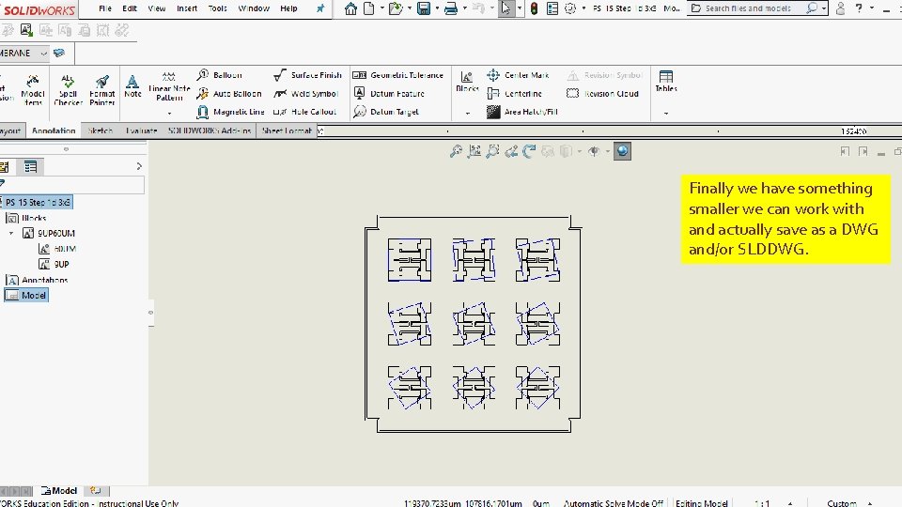Select the Model item in the tree

click(x=26, y=296)
